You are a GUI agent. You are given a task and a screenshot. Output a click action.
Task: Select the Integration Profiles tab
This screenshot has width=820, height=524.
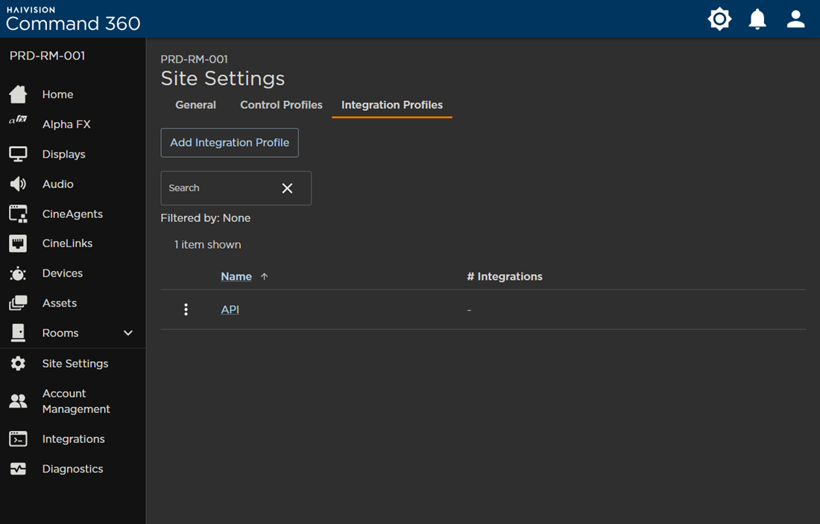391,105
